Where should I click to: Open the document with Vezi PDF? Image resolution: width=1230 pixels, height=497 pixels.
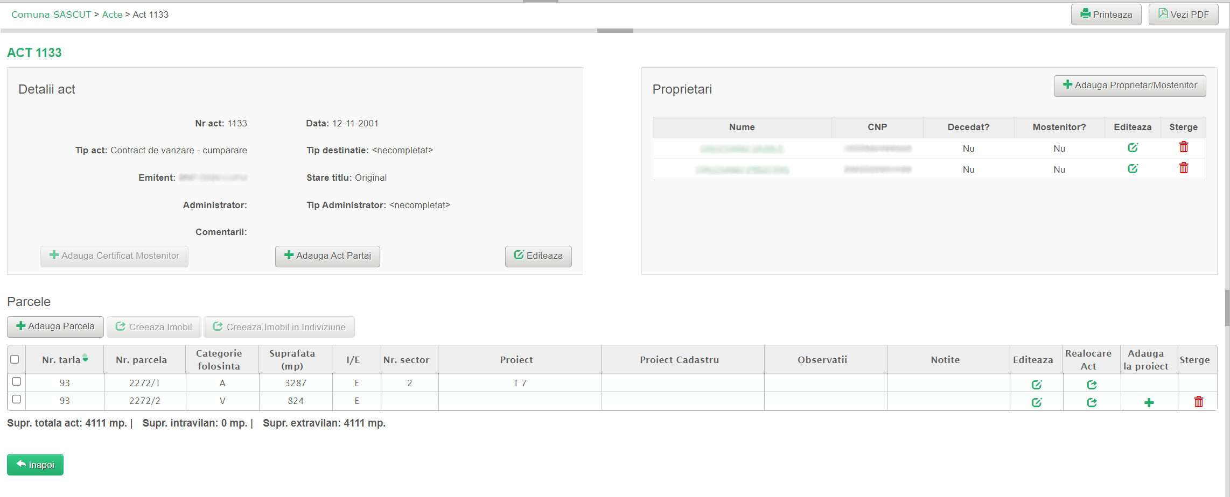pyautogui.click(x=1183, y=15)
